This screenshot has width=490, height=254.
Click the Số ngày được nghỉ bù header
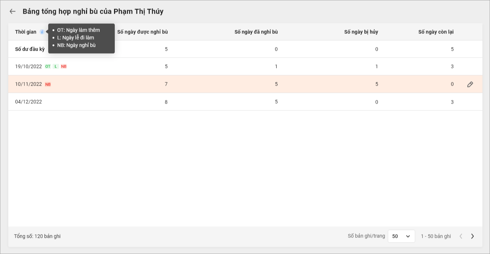142,32
